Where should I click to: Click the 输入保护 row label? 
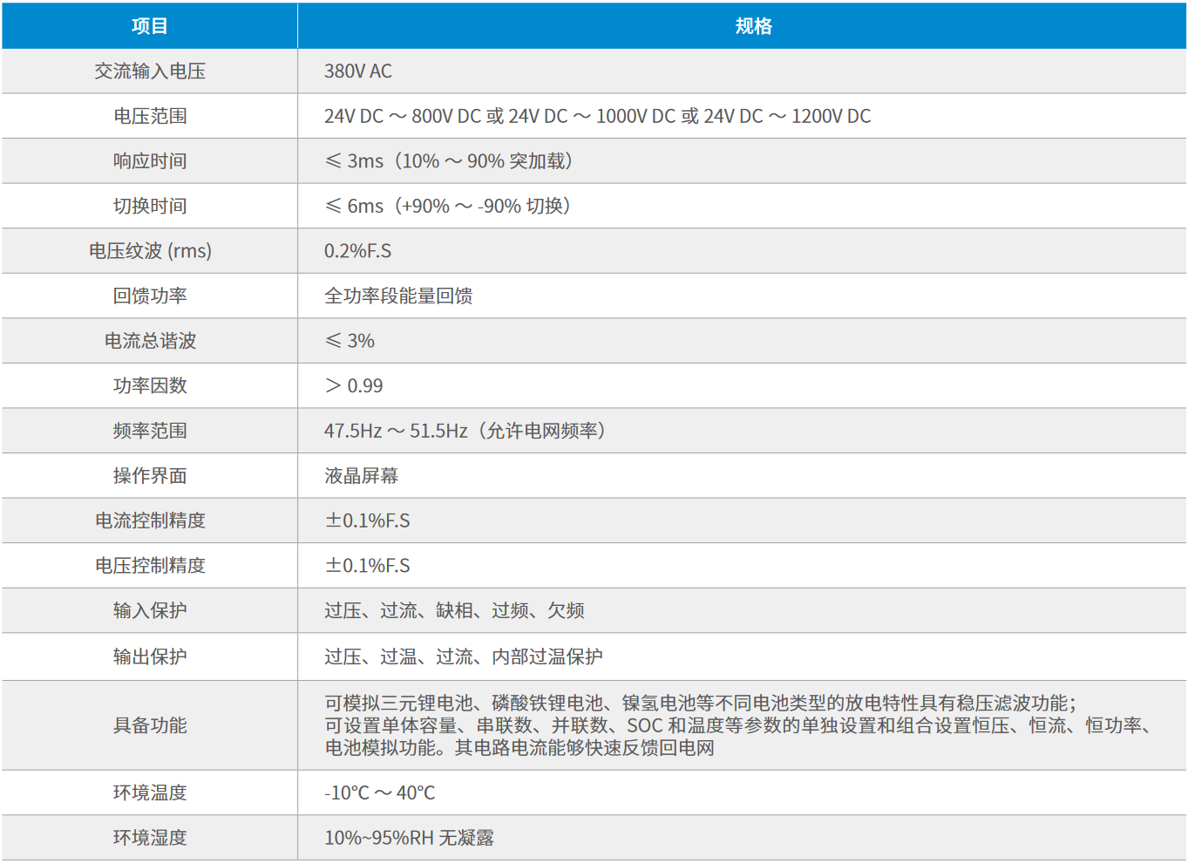coord(149,610)
